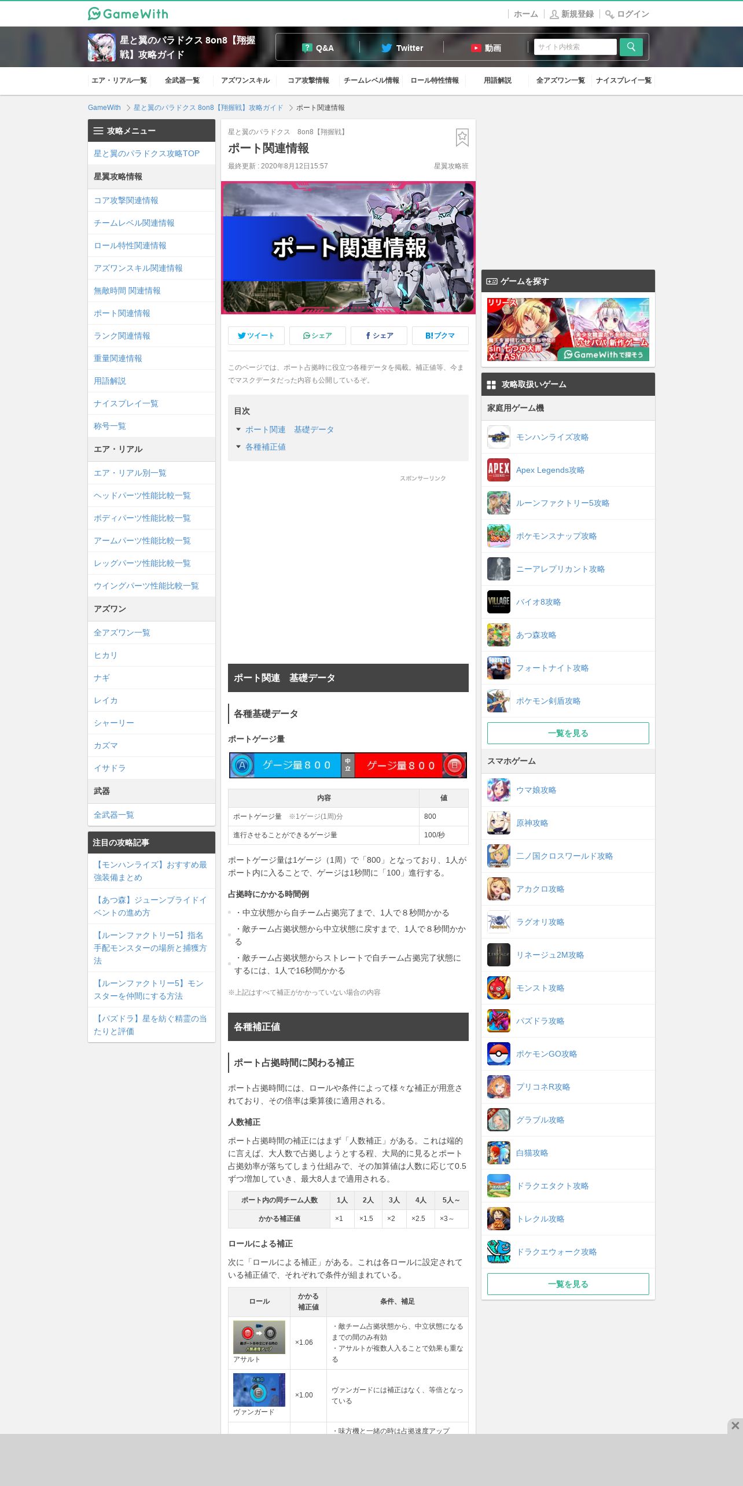
Task: Select エア・リアル一覧 in the nav bar
Action: tap(119, 80)
